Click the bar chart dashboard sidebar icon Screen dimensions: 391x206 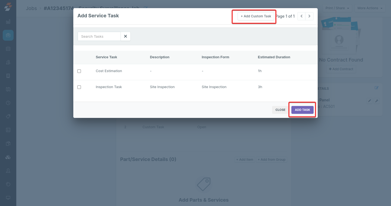8,22
